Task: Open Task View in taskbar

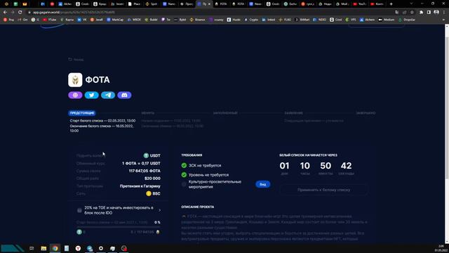Action: pyautogui.click(x=32, y=248)
